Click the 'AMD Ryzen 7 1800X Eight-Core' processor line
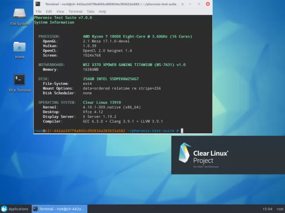Image resolution: width=285 pixels, height=213 pixels. (137, 36)
